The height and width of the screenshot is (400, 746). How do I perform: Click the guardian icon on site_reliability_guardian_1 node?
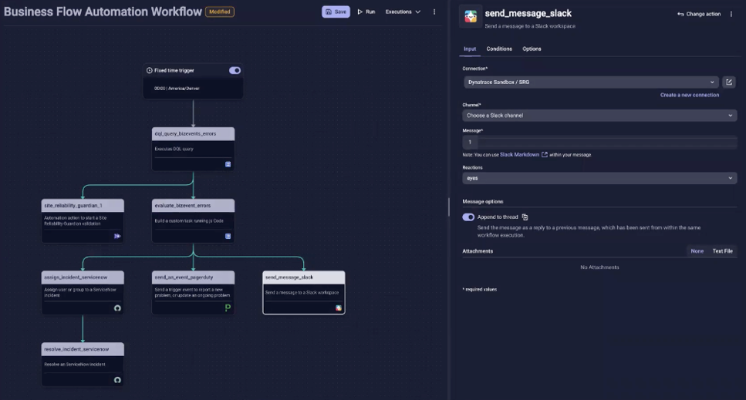pyautogui.click(x=117, y=236)
